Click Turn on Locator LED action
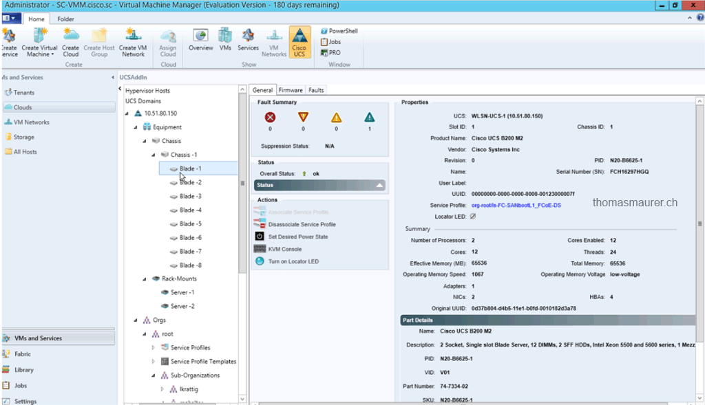The image size is (705, 405). point(287,261)
